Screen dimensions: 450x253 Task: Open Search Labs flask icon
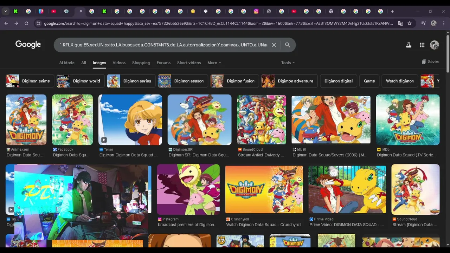(409, 45)
